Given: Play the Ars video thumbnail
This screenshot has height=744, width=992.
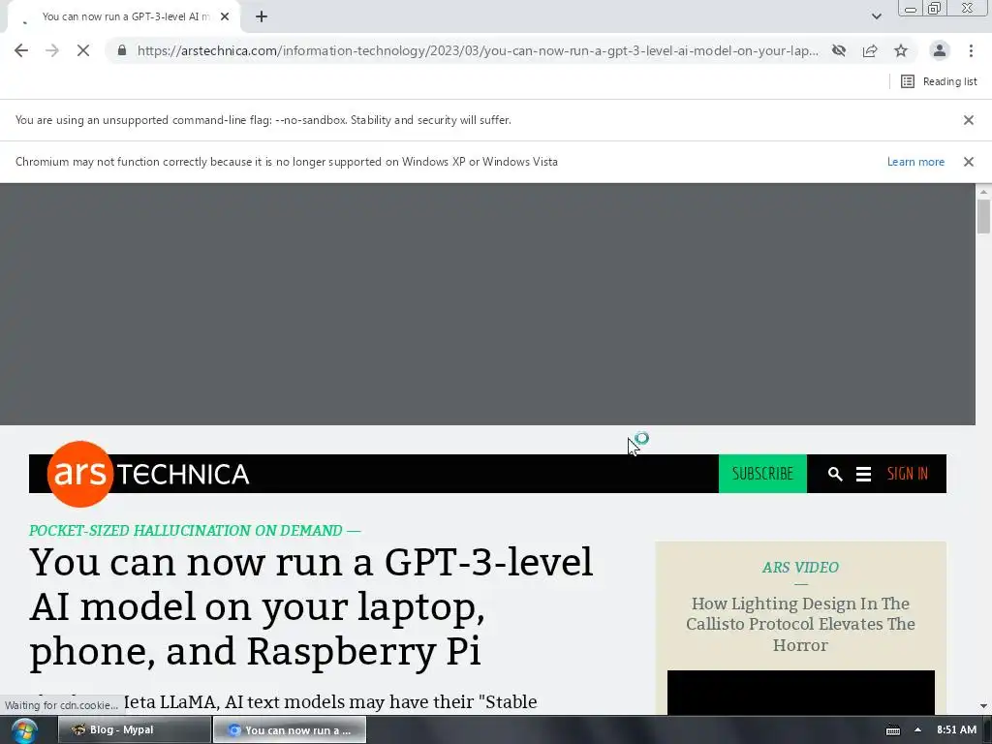Looking at the screenshot, I should 800,693.
